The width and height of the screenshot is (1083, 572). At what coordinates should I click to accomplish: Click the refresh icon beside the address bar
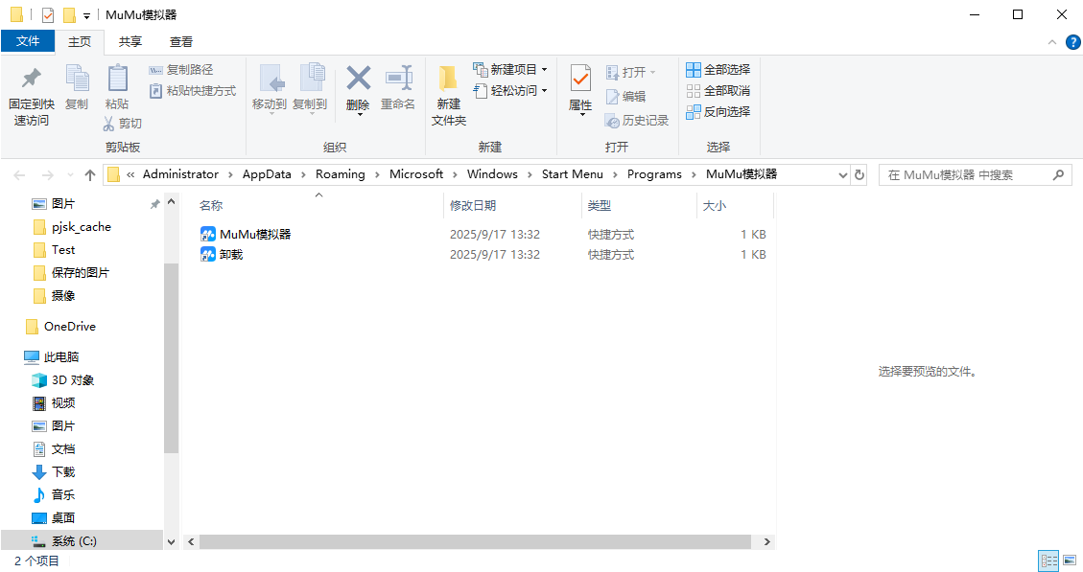[x=859, y=174]
